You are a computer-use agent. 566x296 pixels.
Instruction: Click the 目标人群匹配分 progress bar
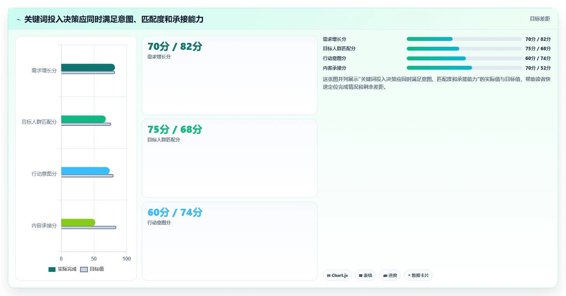pyautogui.click(x=464, y=49)
